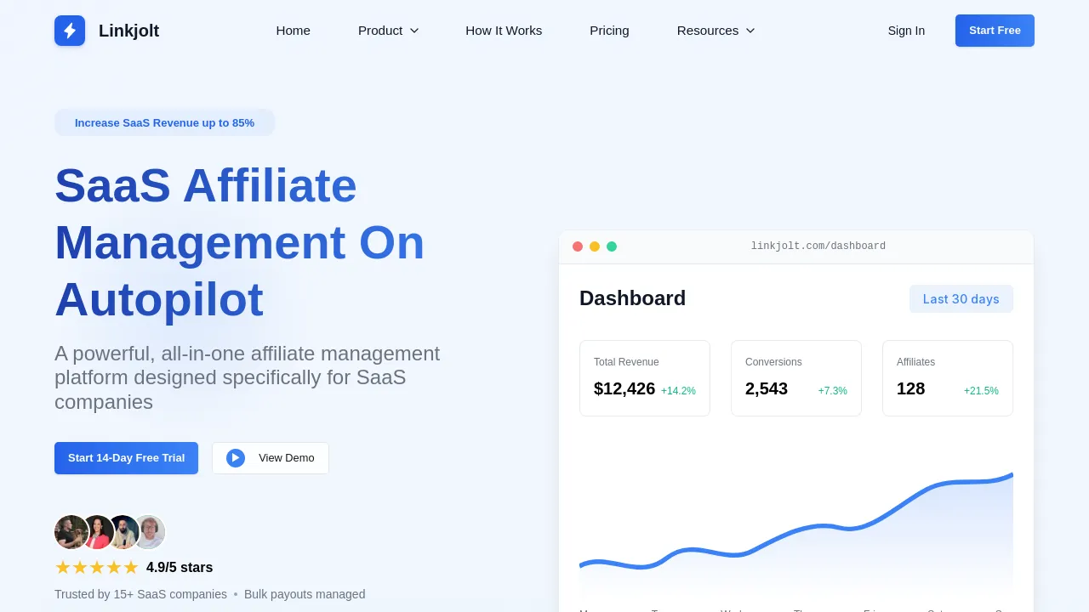Click the +21.5% affiliates change

coord(981,391)
